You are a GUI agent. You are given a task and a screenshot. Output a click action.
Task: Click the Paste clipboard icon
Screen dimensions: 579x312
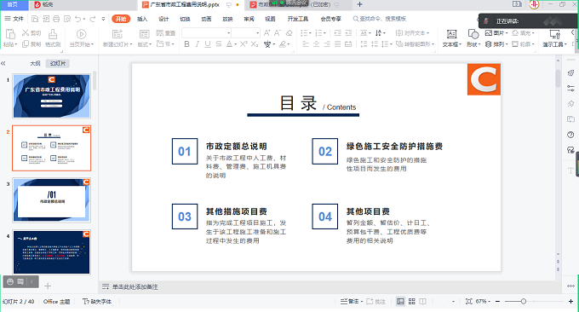tap(10, 34)
